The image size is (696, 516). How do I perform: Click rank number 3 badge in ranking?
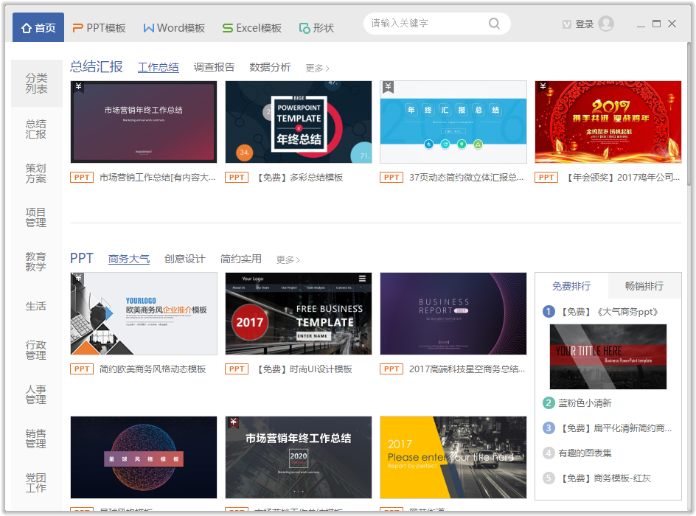(x=549, y=428)
